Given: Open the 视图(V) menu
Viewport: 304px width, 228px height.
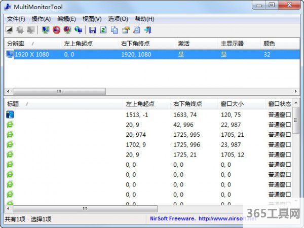Looking at the screenshot, I should click(x=92, y=19).
